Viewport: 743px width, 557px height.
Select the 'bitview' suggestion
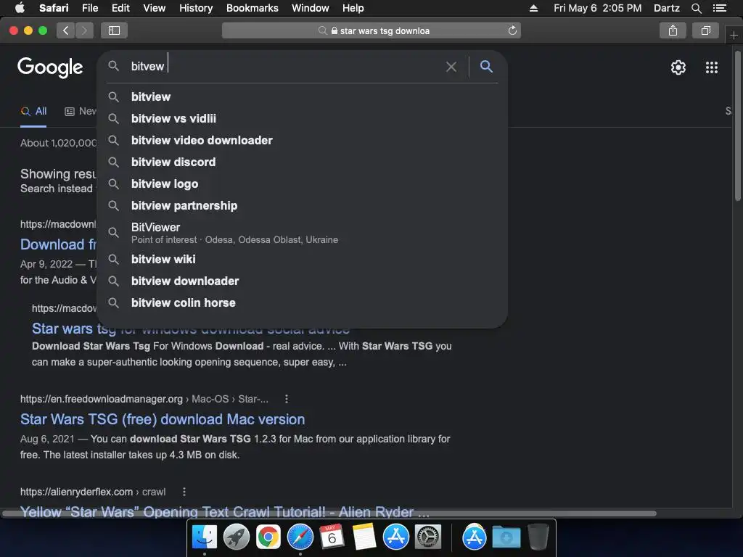[x=303, y=96]
